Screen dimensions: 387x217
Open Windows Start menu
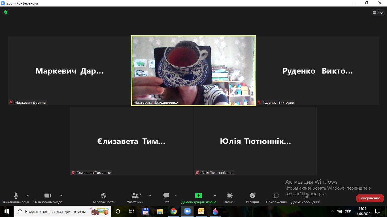click(7, 211)
